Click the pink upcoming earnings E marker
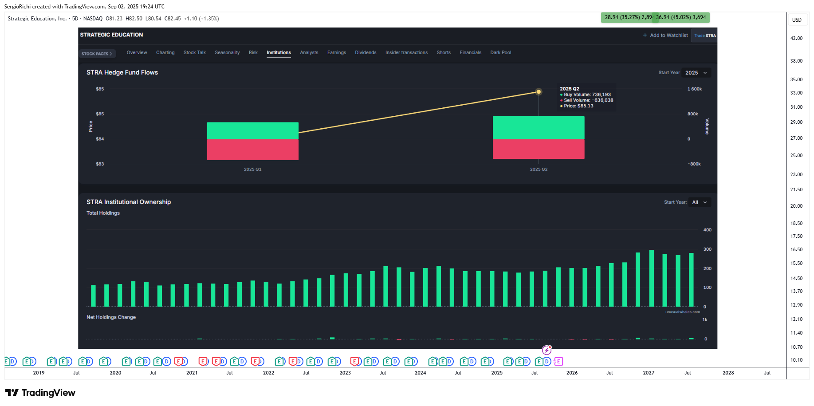Viewport: 814px width, 406px height. click(559, 362)
